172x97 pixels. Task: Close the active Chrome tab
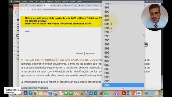coord(48,5)
